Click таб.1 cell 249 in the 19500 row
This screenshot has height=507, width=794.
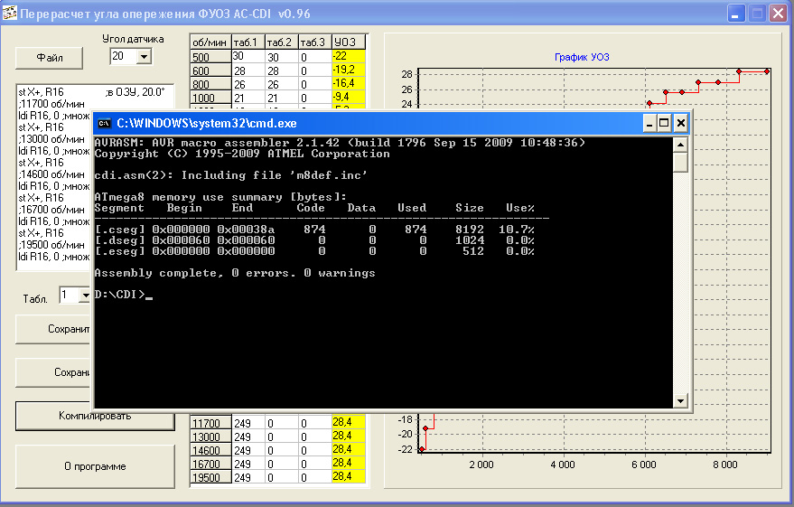(x=248, y=477)
